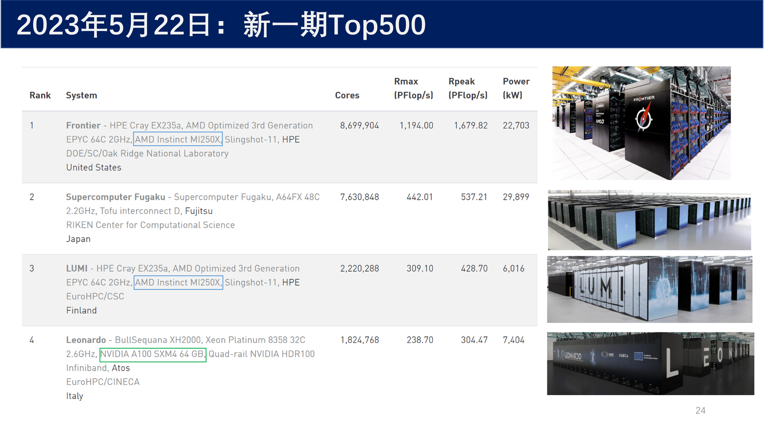Click 'AMD Instinct MI250X' in LUMI row
Screen dimensions: 764x430
(x=178, y=282)
